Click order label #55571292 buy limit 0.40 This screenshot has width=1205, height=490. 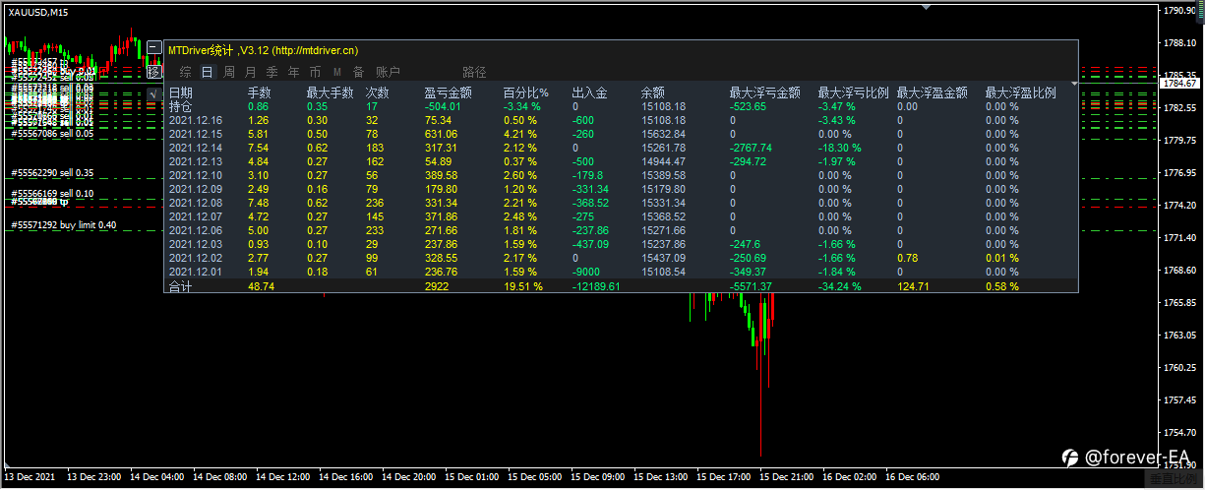pos(64,225)
